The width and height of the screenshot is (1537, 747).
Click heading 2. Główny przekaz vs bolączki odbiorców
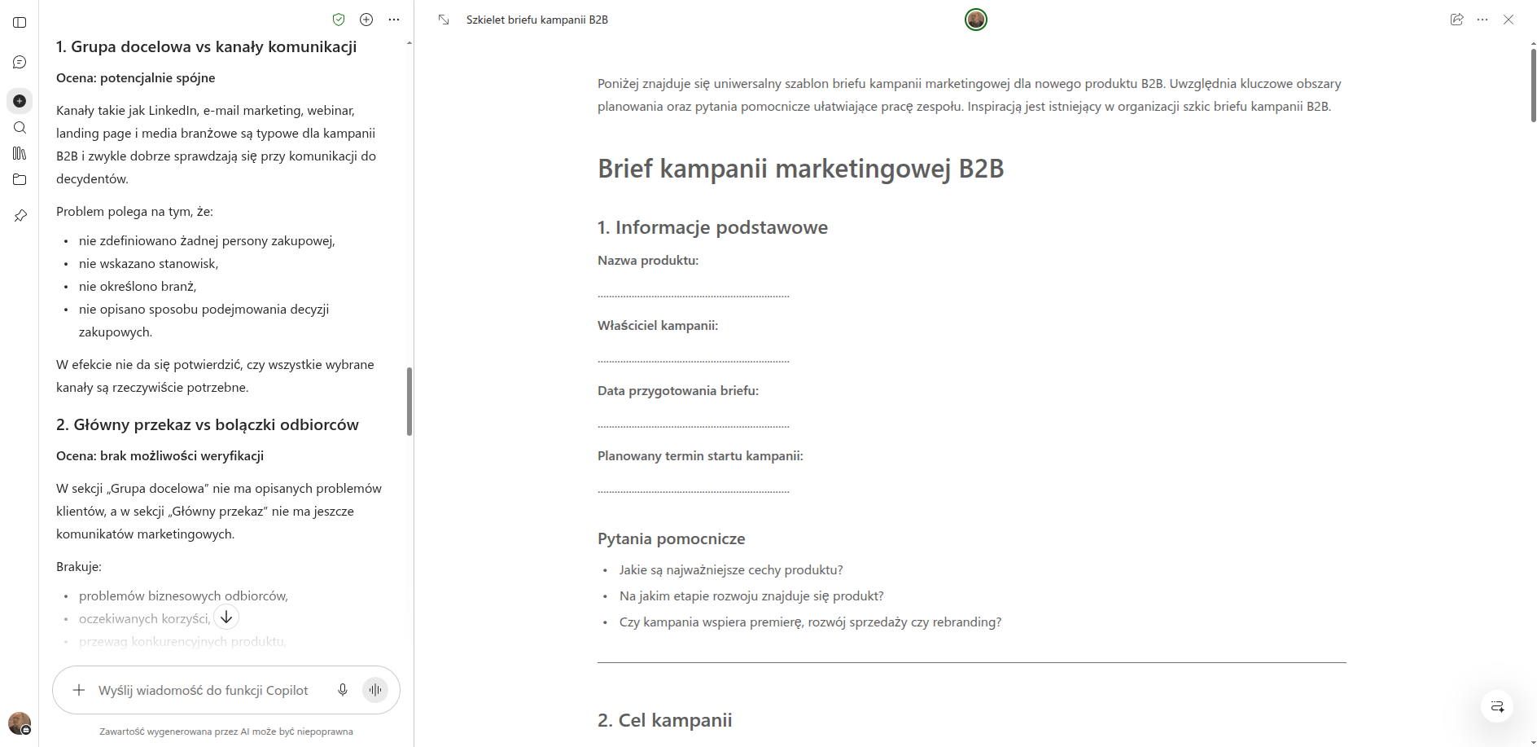point(208,424)
